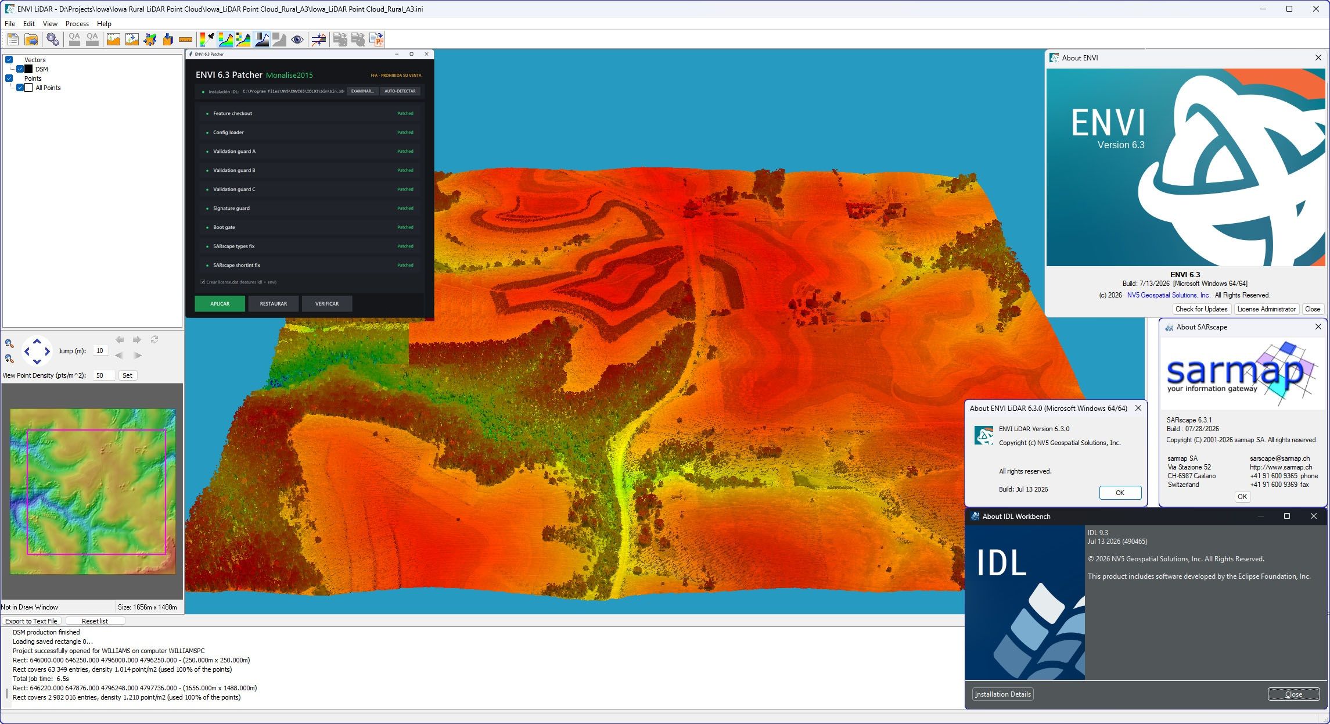Pan down with the navigation down arrow
1330x724 pixels.
37,361
